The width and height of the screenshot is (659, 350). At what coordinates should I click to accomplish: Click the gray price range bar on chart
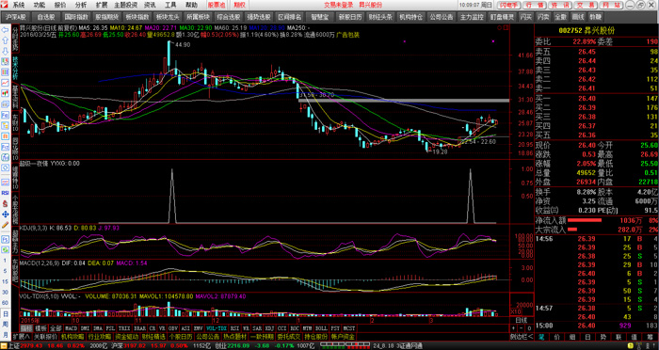click(404, 101)
